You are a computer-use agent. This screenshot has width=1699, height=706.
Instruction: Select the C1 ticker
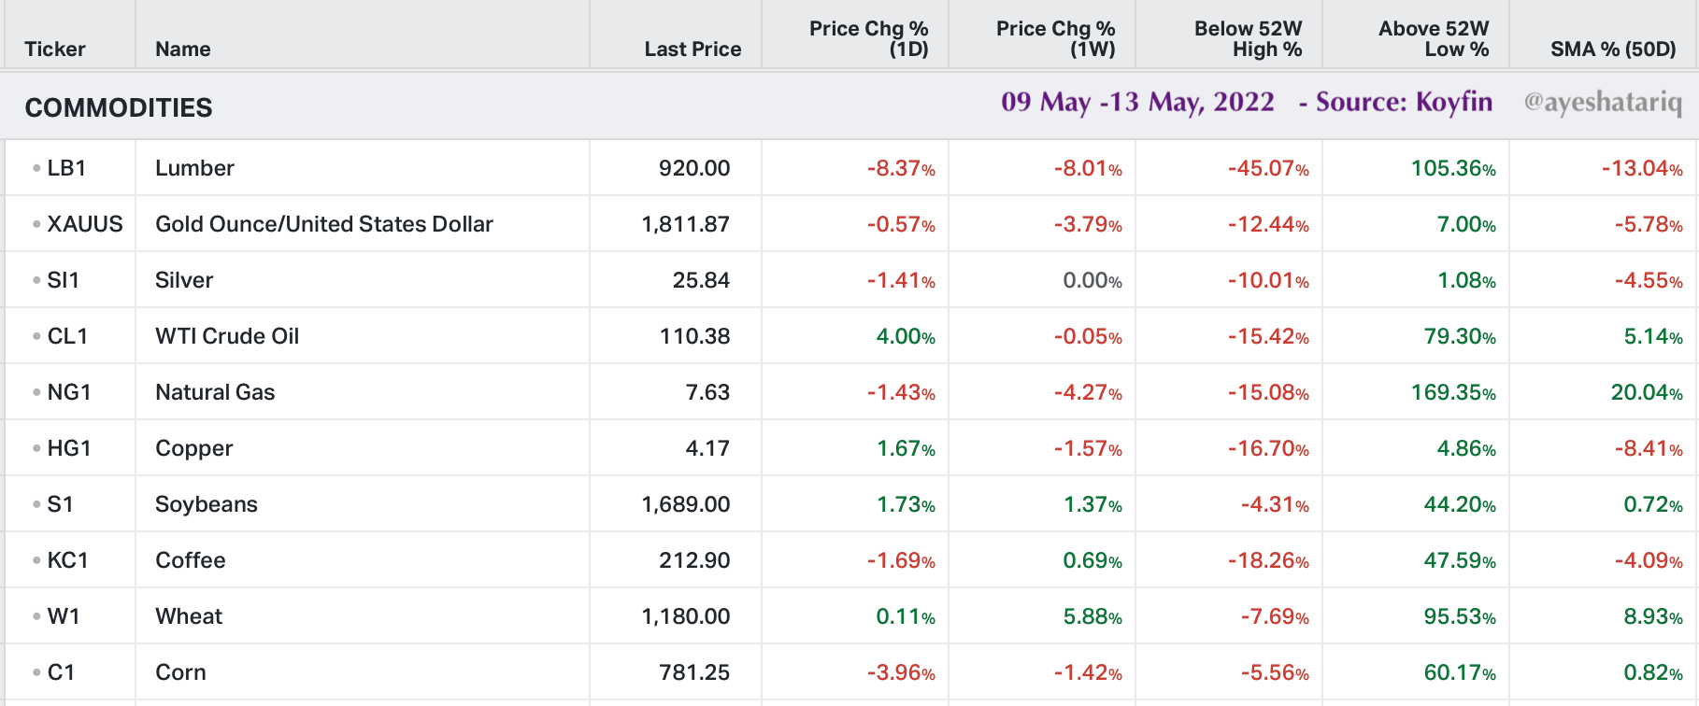61,672
